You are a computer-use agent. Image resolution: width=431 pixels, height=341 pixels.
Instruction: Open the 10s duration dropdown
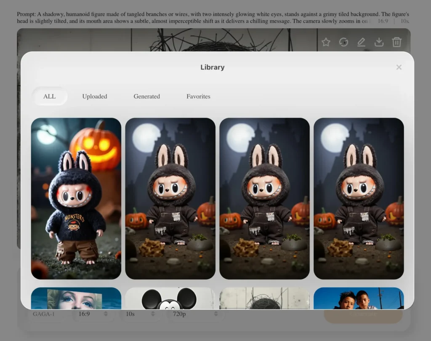(x=138, y=314)
